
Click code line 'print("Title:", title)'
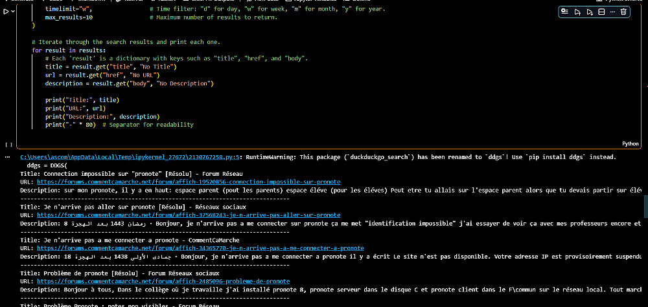pyautogui.click(x=82, y=100)
